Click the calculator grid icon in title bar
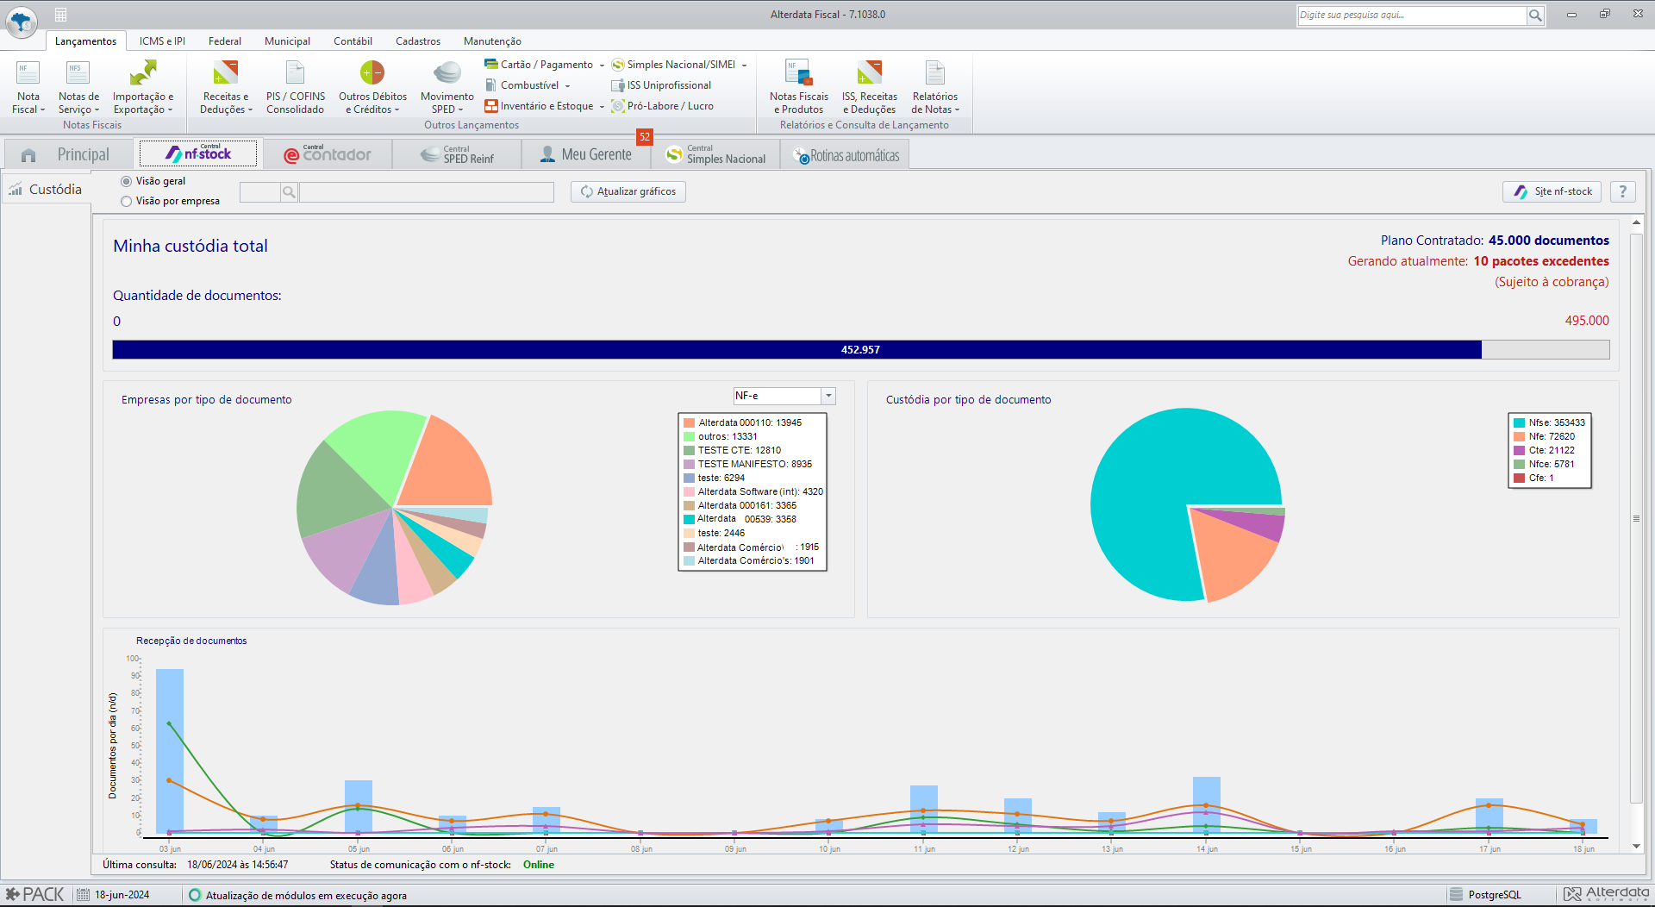 point(60,15)
